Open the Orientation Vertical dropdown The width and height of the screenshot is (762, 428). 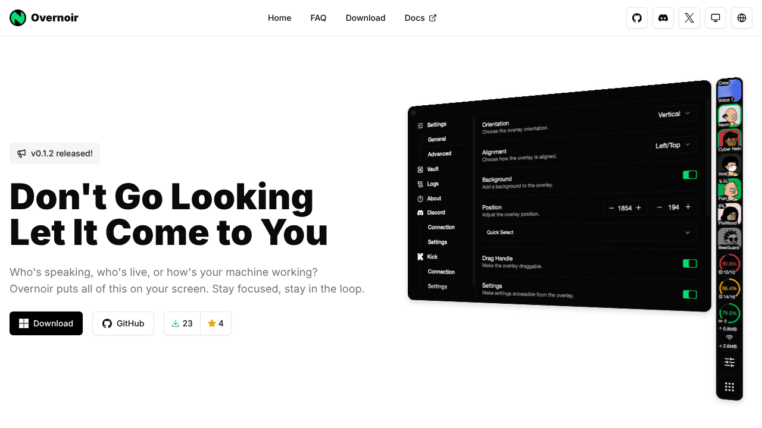point(674,114)
